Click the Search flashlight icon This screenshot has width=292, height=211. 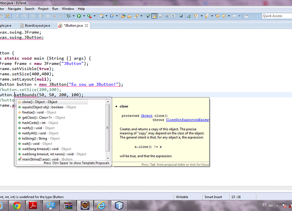[x=136, y=16]
